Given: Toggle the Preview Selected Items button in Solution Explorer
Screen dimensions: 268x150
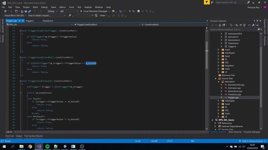Looking at the screenshot, I should coord(257,25).
